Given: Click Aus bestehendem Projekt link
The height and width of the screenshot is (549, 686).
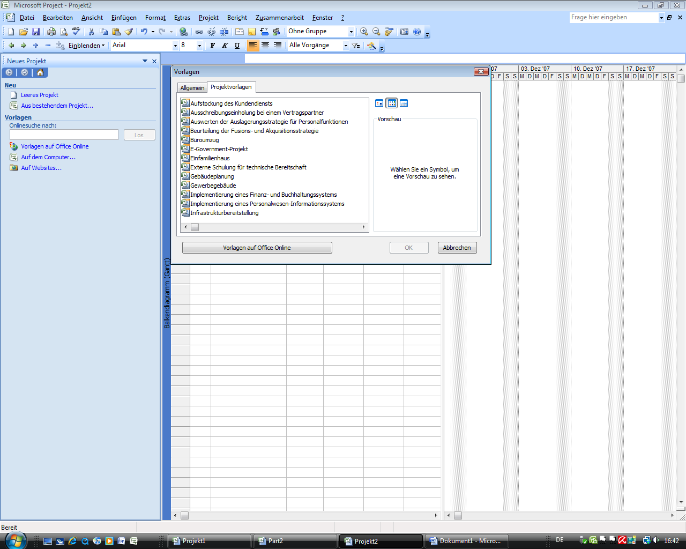Looking at the screenshot, I should [x=57, y=106].
